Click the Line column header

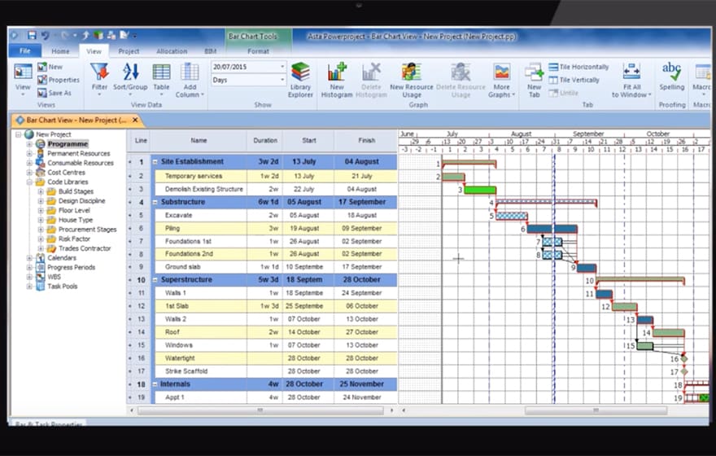(141, 141)
